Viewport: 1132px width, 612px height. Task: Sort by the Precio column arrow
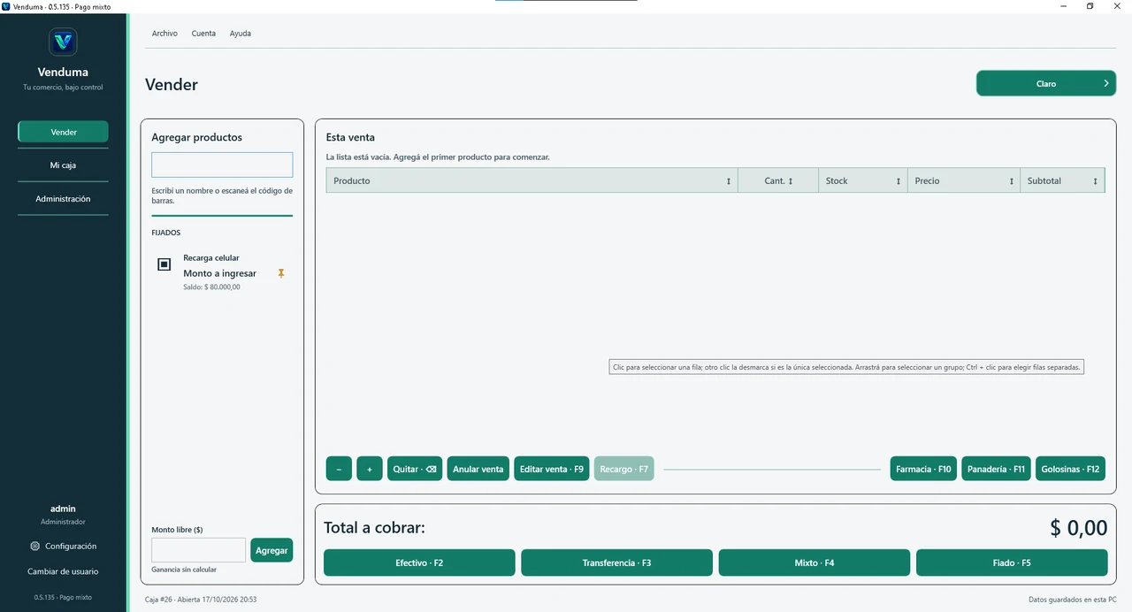1012,181
